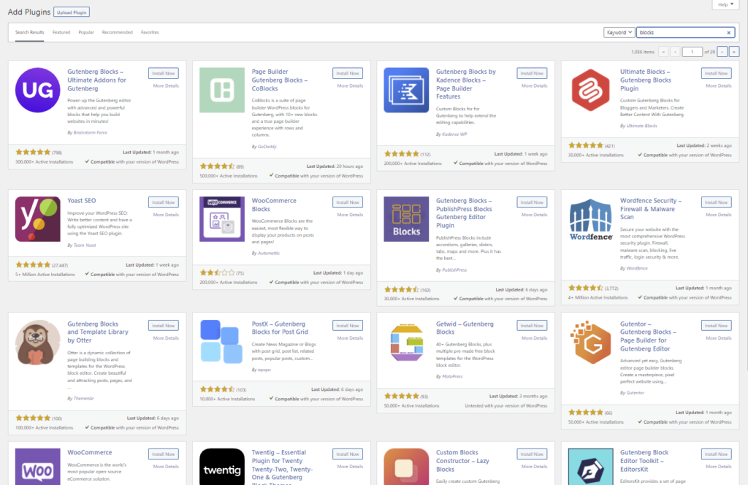
Task: Open the Wordfence Security plugin title link
Action: [651, 209]
